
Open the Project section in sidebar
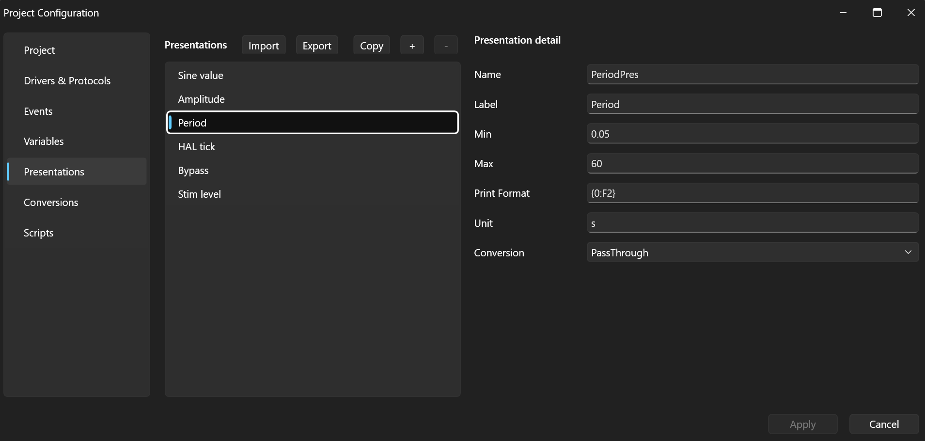[x=77, y=50]
